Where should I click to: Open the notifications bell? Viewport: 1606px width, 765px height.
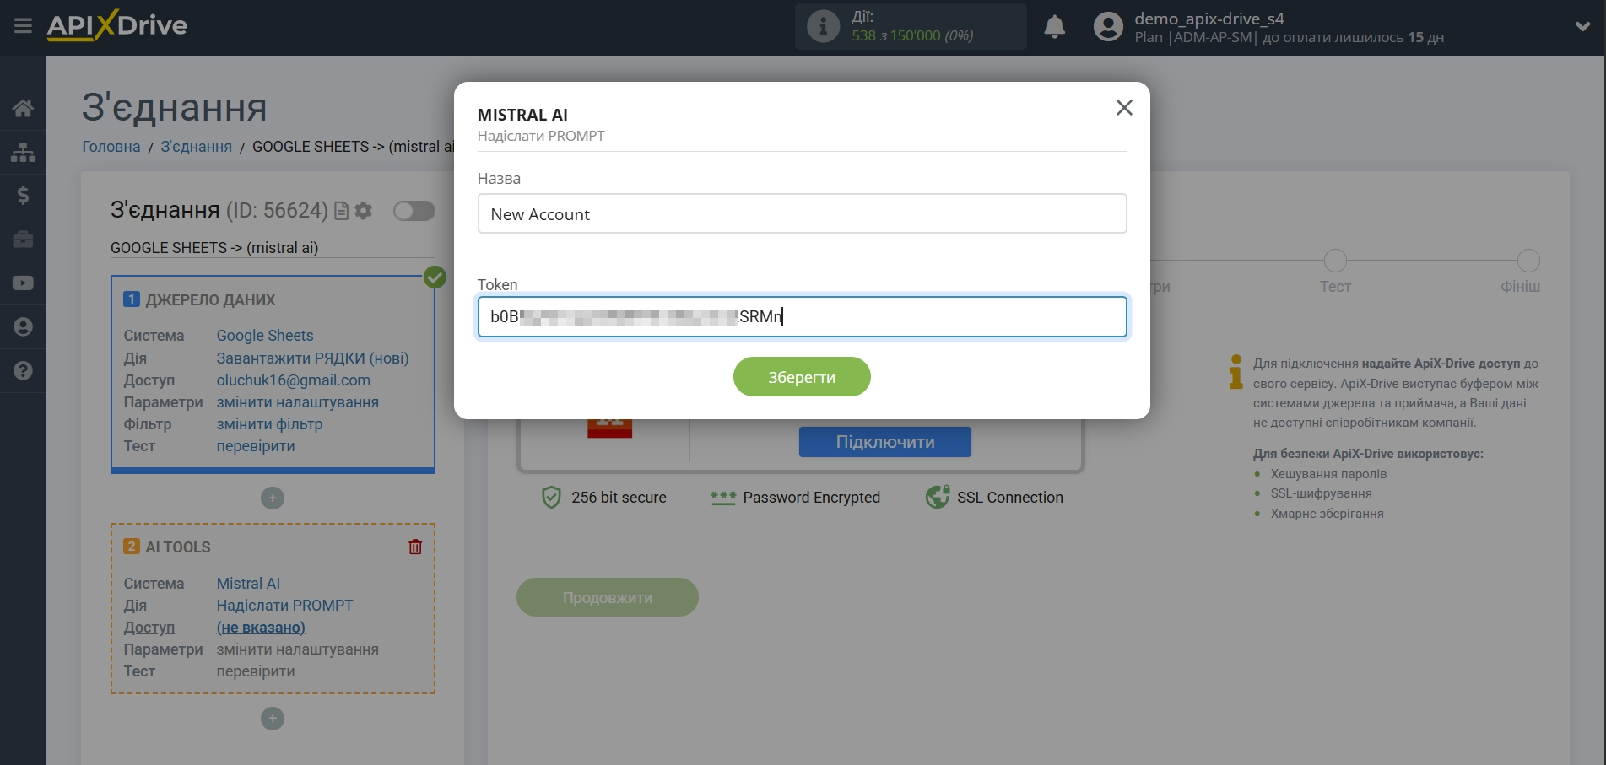1053,26
